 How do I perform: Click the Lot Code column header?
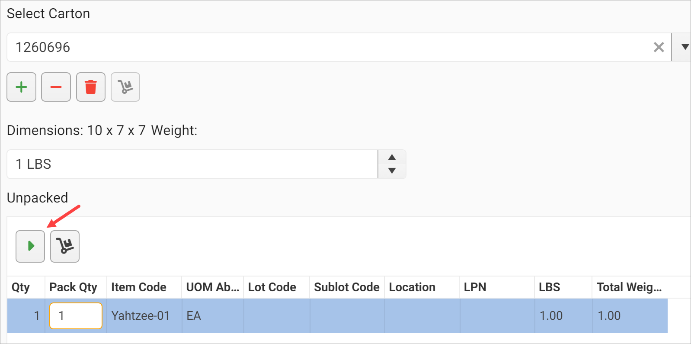pos(272,287)
